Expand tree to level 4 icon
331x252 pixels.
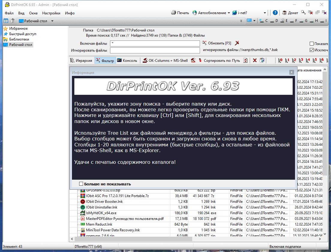[308, 60]
